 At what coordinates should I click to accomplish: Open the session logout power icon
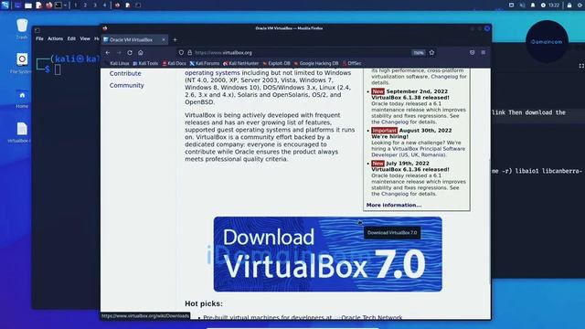(x=580, y=5)
